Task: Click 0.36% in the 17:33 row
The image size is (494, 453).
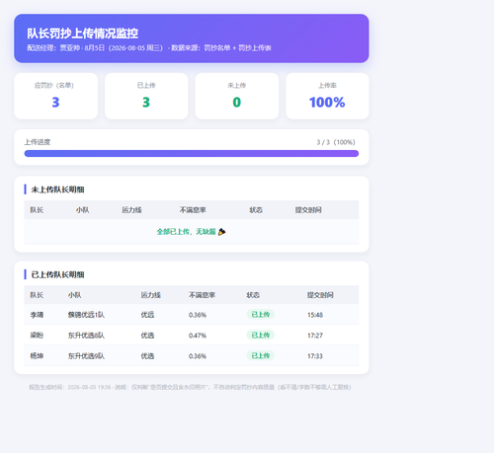Action: coord(198,356)
